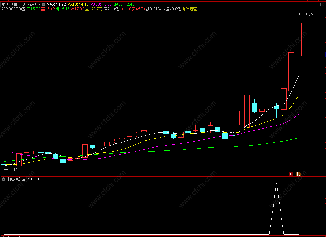The image size is (326, 237).
Task: Click the closing price 收17.02
Action: (77, 9)
